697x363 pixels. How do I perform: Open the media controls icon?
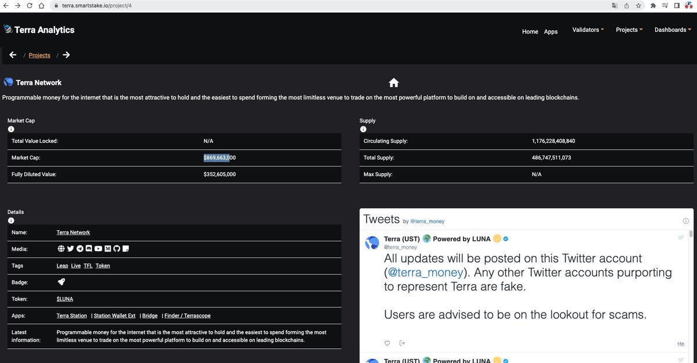(x=665, y=5)
